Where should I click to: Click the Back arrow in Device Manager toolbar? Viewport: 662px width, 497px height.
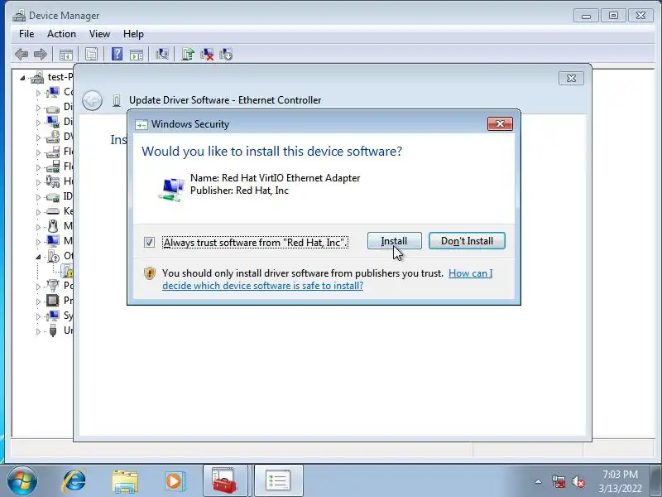22,54
